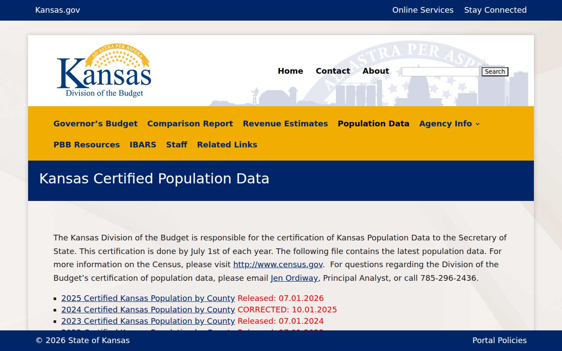562x351 pixels.
Task: Follow the www.census.gov hyperlink
Action: point(278,265)
